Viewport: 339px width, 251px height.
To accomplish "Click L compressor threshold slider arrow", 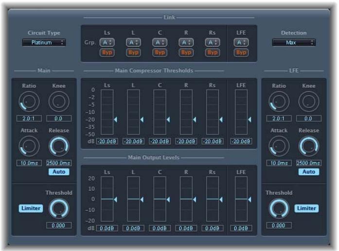I will pos(142,119).
